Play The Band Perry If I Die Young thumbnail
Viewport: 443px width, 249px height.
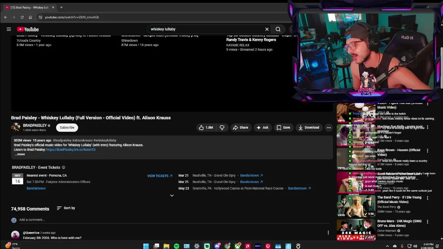356,206
